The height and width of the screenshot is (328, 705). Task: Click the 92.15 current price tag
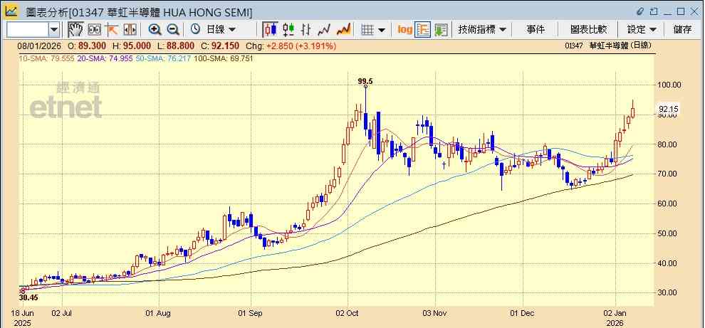[669, 109]
